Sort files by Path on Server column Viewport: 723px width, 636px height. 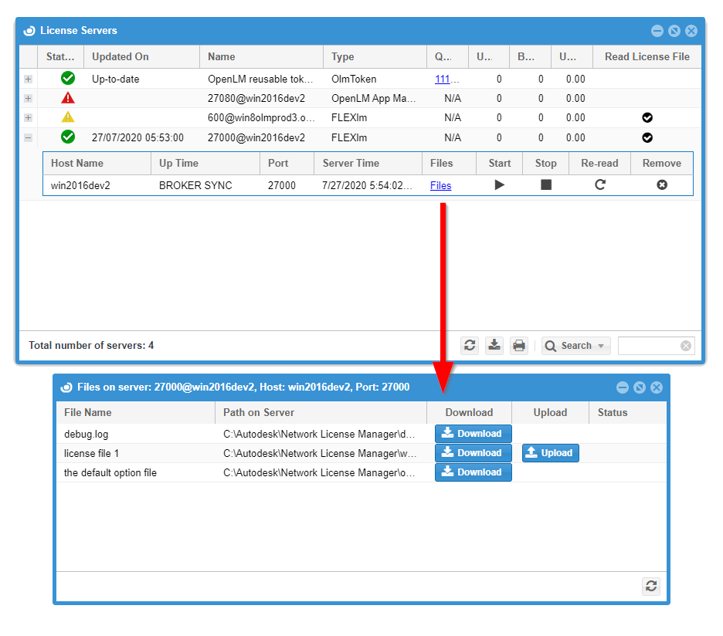[320, 412]
